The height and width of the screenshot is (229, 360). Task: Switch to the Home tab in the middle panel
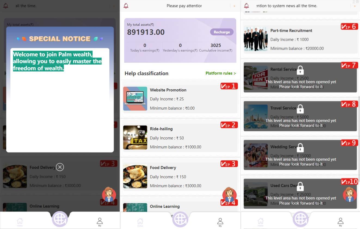[140, 222]
